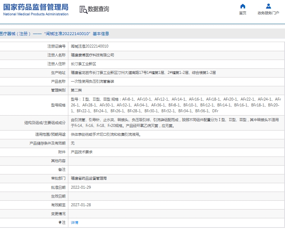Select product name 一次性使用负压引流管套装

coord(92,81)
